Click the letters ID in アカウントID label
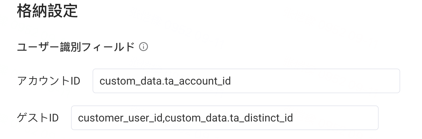 point(76,81)
